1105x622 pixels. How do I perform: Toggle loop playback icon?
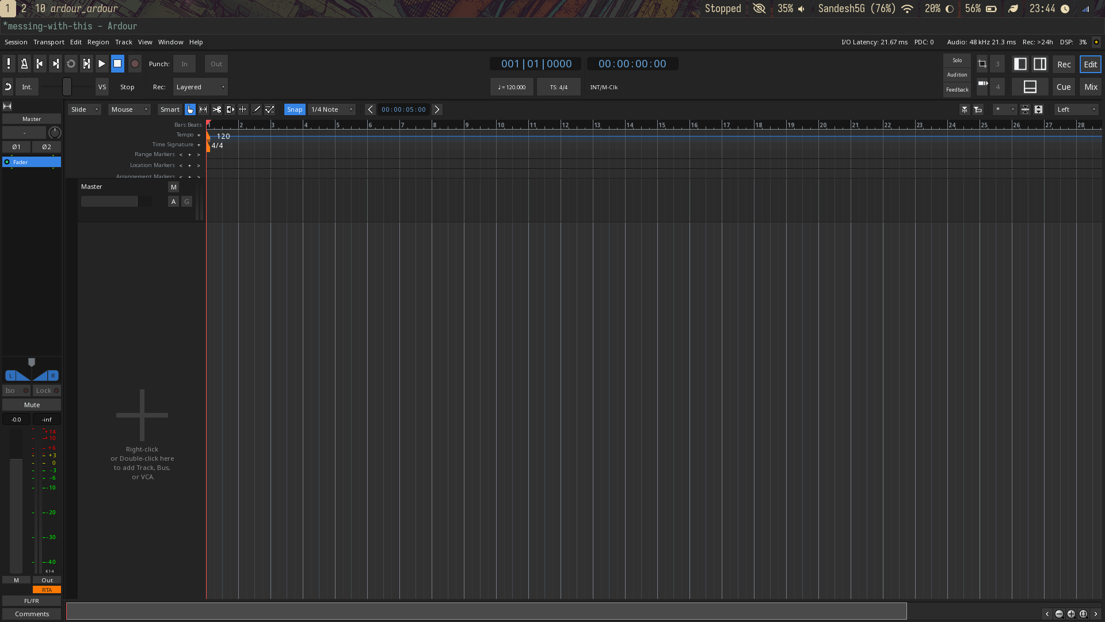pyautogui.click(x=71, y=64)
